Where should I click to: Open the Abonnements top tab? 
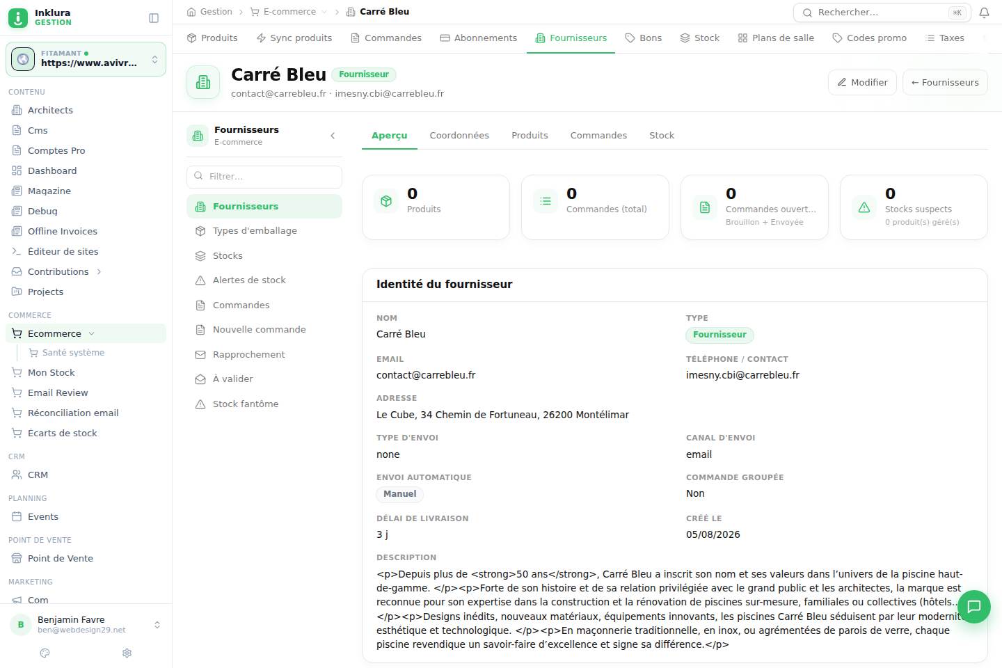click(478, 38)
